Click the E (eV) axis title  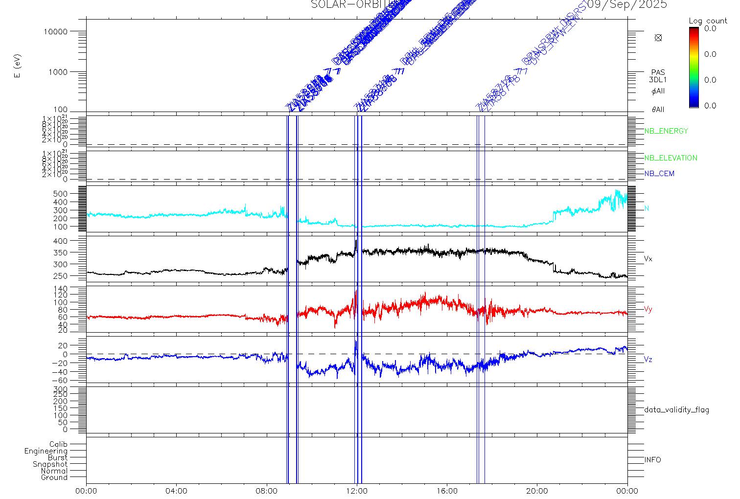coord(18,66)
